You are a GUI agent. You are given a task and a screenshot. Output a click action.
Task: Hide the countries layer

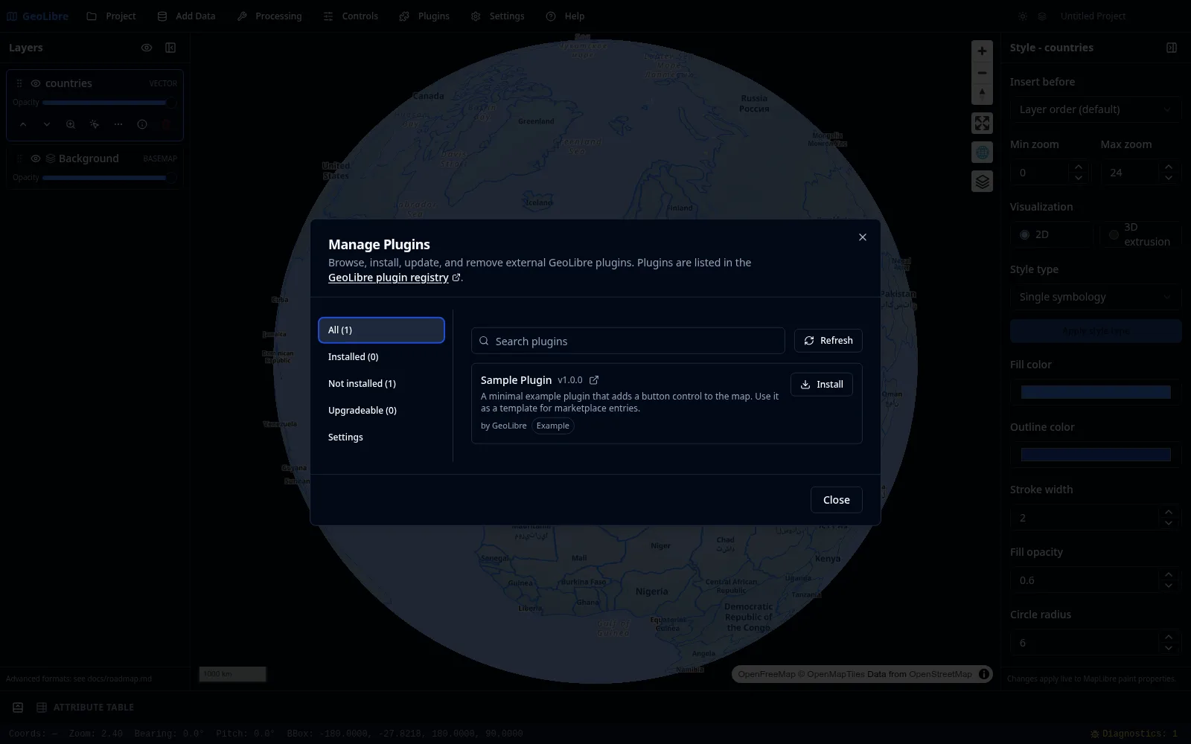tap(35, 84)
